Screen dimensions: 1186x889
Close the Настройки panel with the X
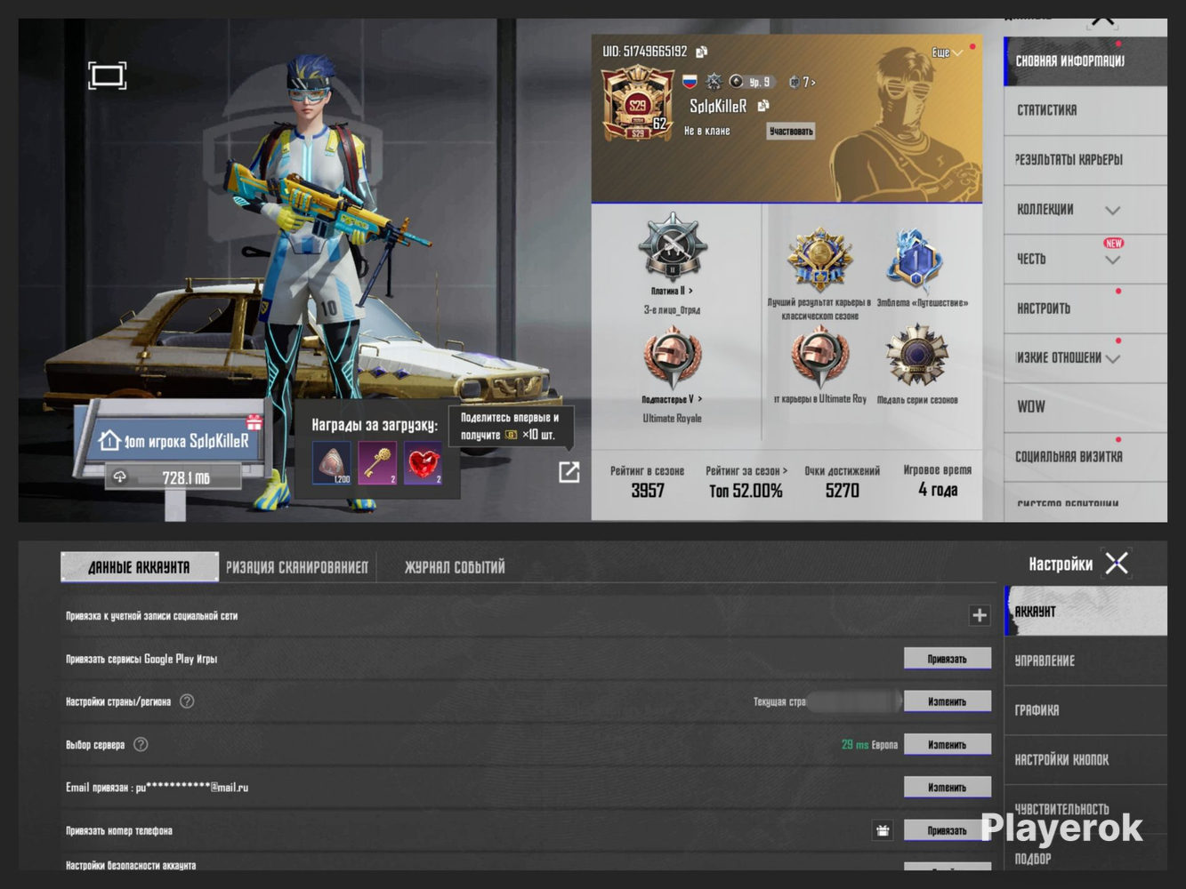(x=1117, y=563)
